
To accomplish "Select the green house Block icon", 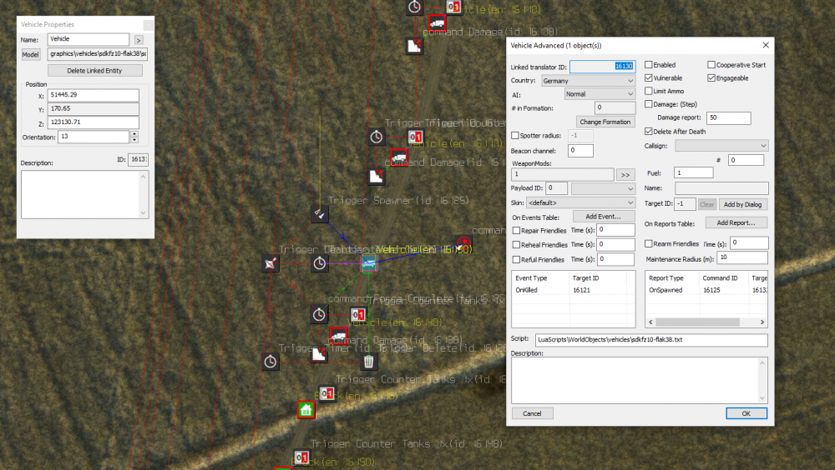I will pyautogui.click(x=306, y=409).
